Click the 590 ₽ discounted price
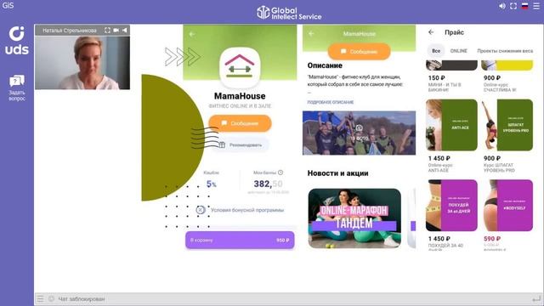This screenshot has width=544, height=306. 492,239
